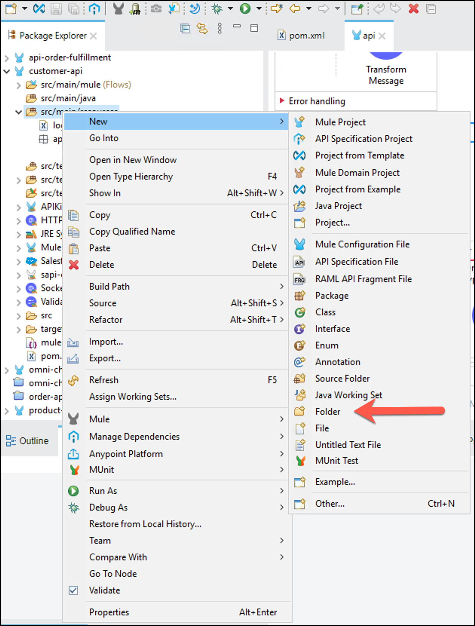Close the api editor tab
This screenshot has width=475, height=626.
pyautogui.click(x=382, y=36)
